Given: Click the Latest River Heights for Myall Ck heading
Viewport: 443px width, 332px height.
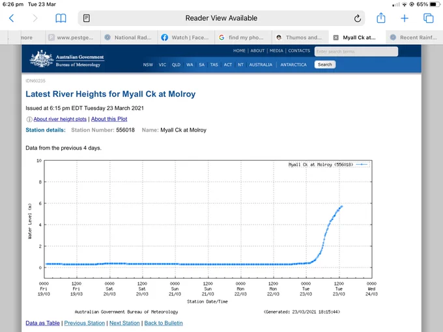Looking at the screenshot, I should [111, 94].
